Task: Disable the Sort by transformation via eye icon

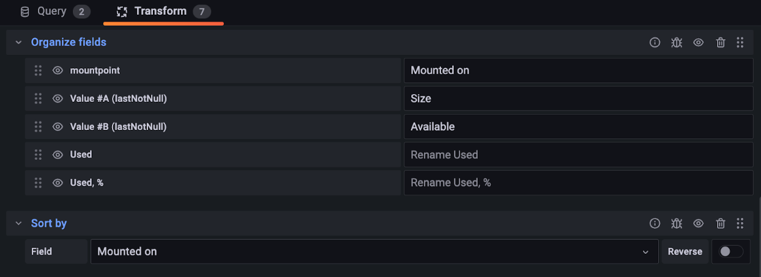Action: coord(699,223)
